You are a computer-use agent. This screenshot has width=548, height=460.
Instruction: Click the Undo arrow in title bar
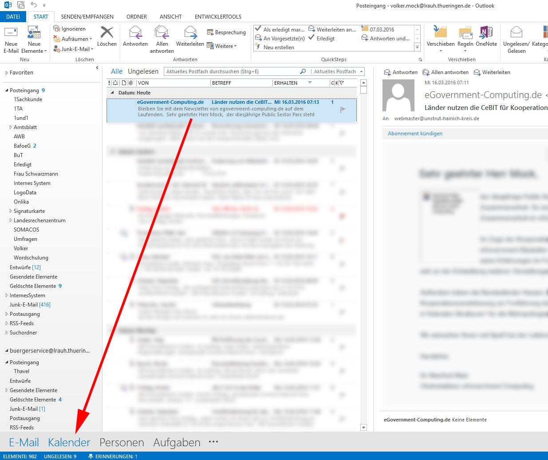[34, 5]
